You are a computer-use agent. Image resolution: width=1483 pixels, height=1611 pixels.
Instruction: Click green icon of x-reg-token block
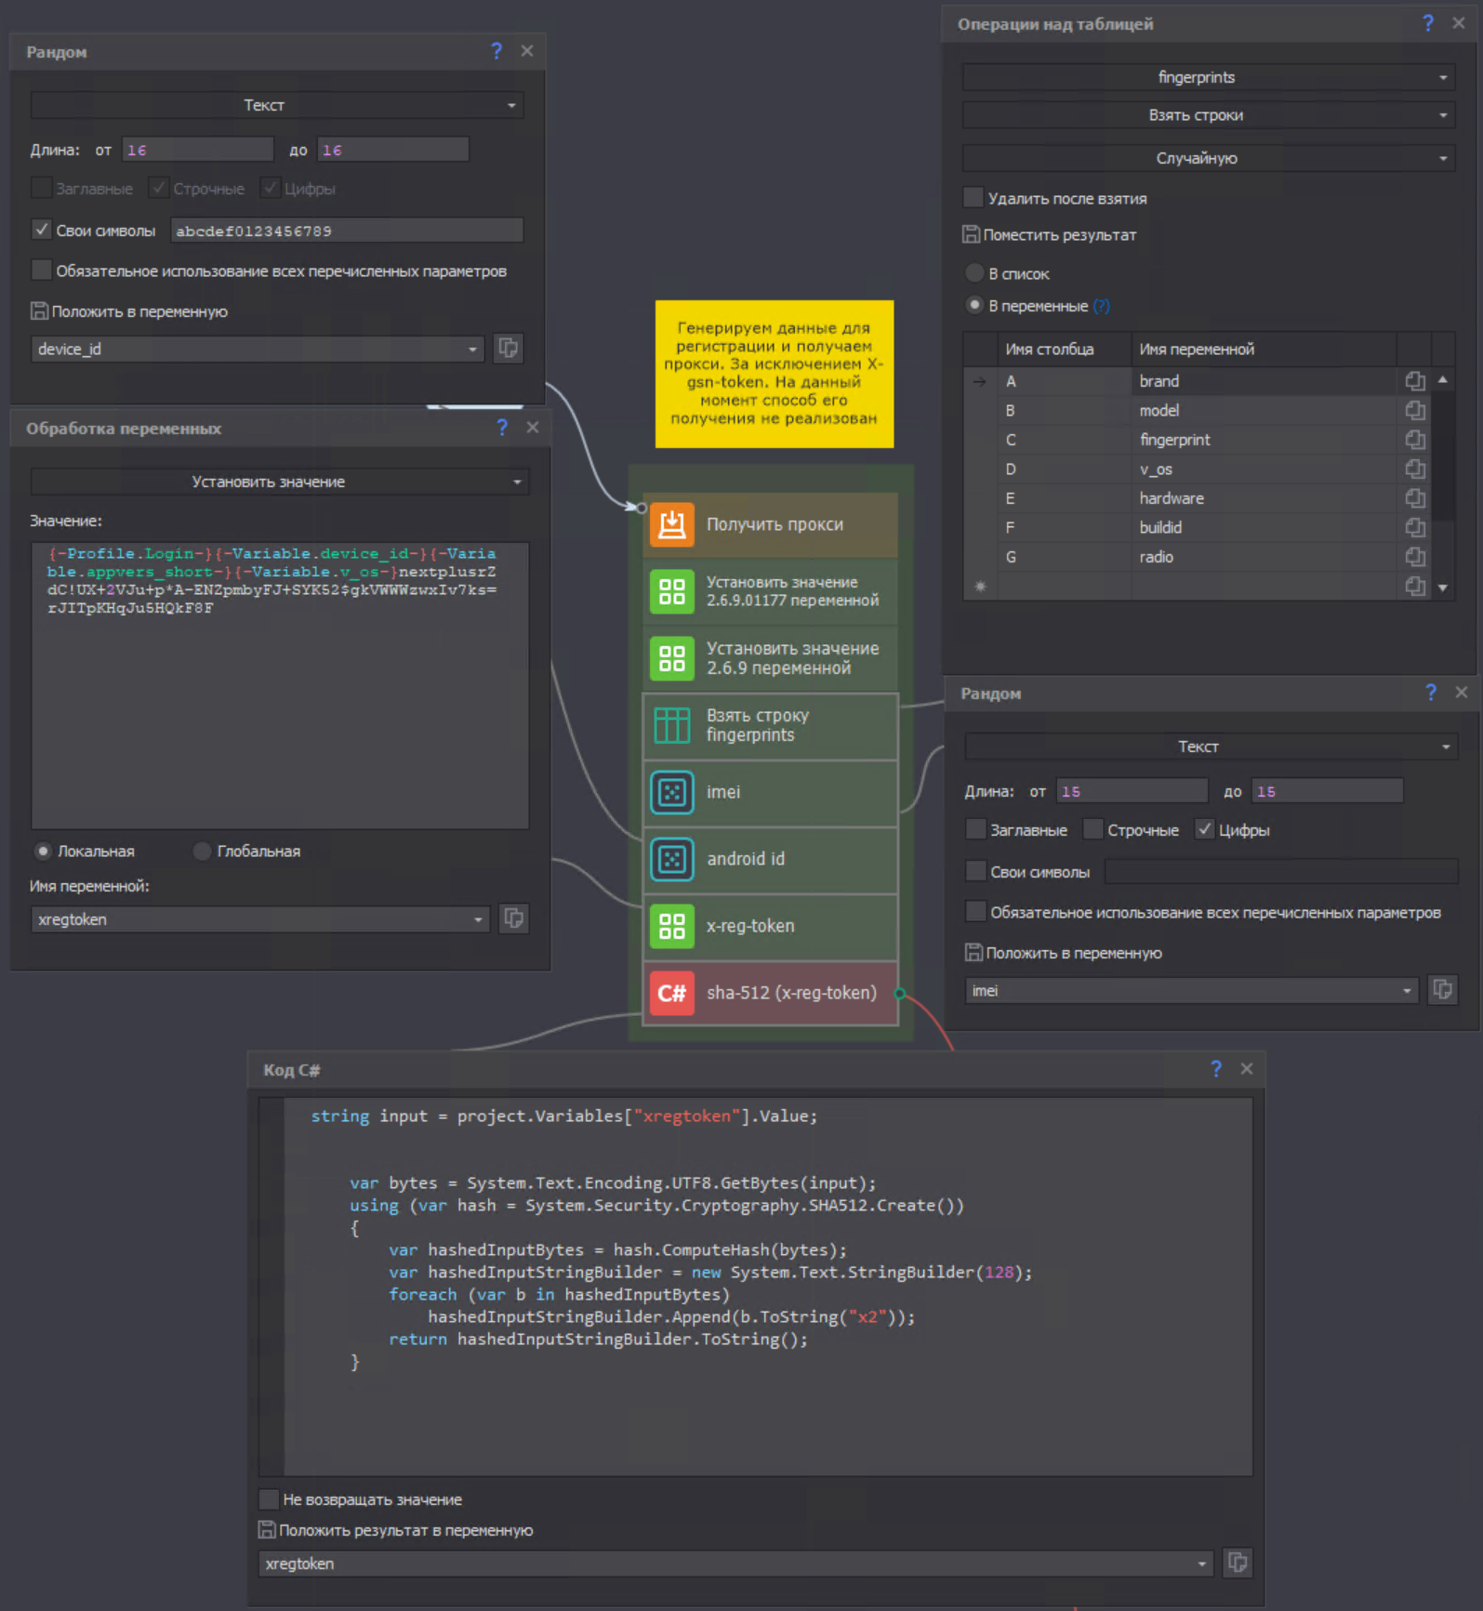671,926
